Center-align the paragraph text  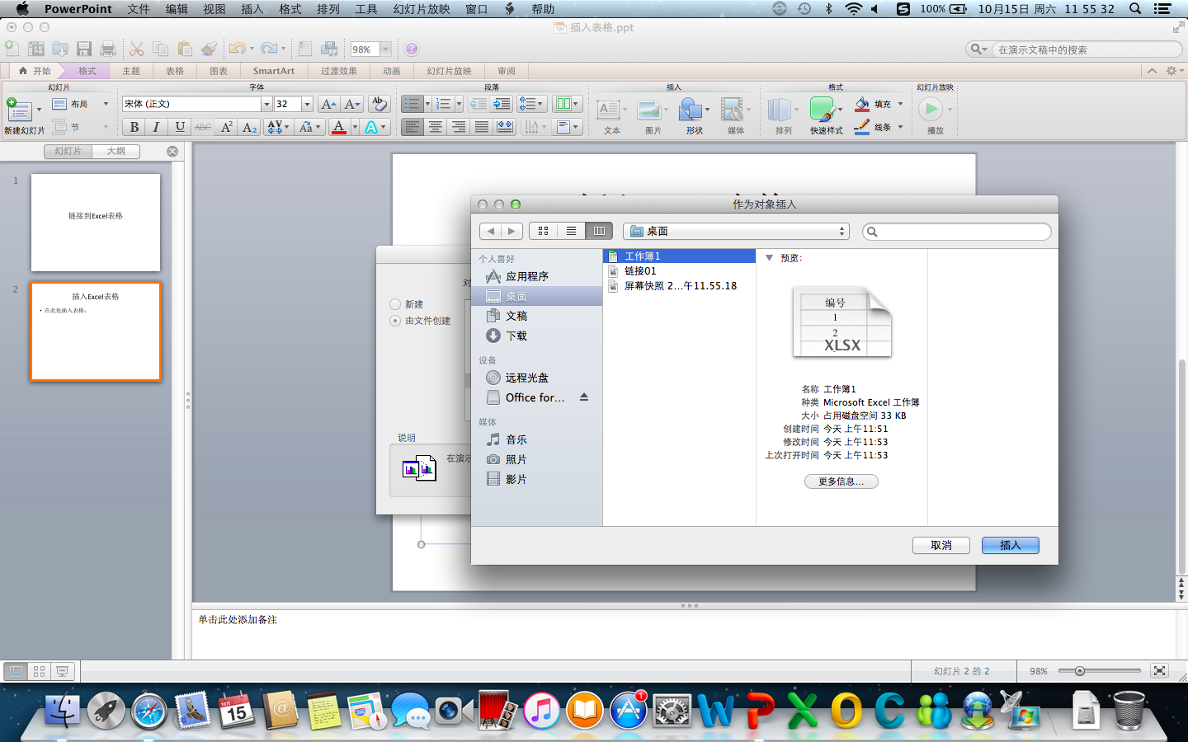pyautogui.click(x=435, y=127)
